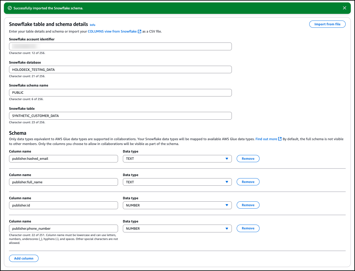Remove the publisher.full_name column

(x=248, y=182)
